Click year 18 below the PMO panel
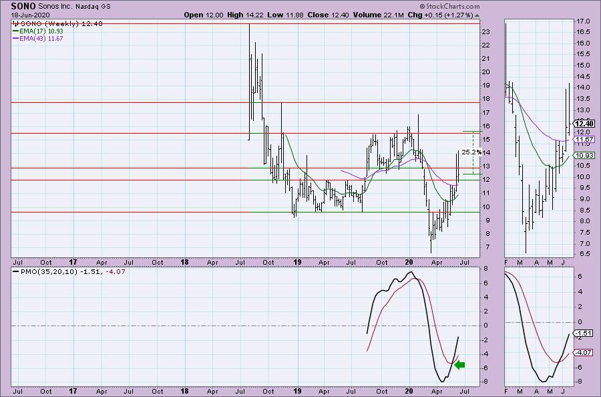The width and height of the screenshot is (601, 397). 185,391
